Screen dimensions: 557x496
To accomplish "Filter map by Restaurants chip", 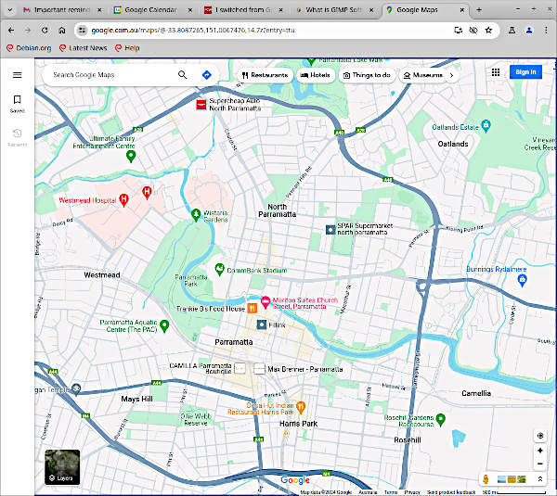I will pos(265,74).
